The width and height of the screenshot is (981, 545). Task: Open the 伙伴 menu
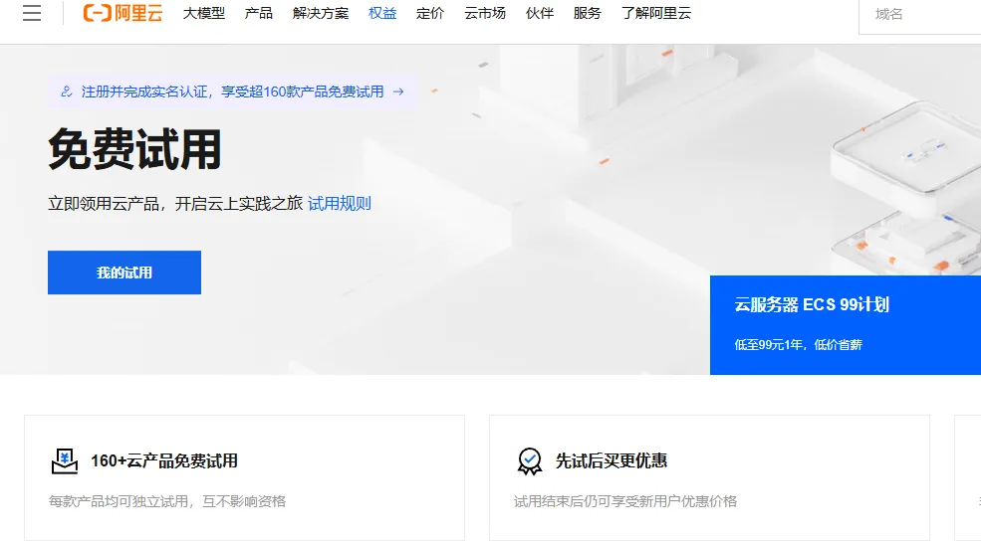click(539, 13)
